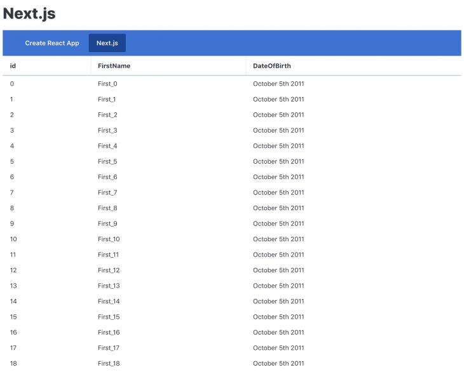
Task: Click the FirstName column header
Action: pos(114,66)
